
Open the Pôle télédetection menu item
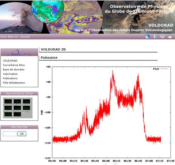click(14, 83)
